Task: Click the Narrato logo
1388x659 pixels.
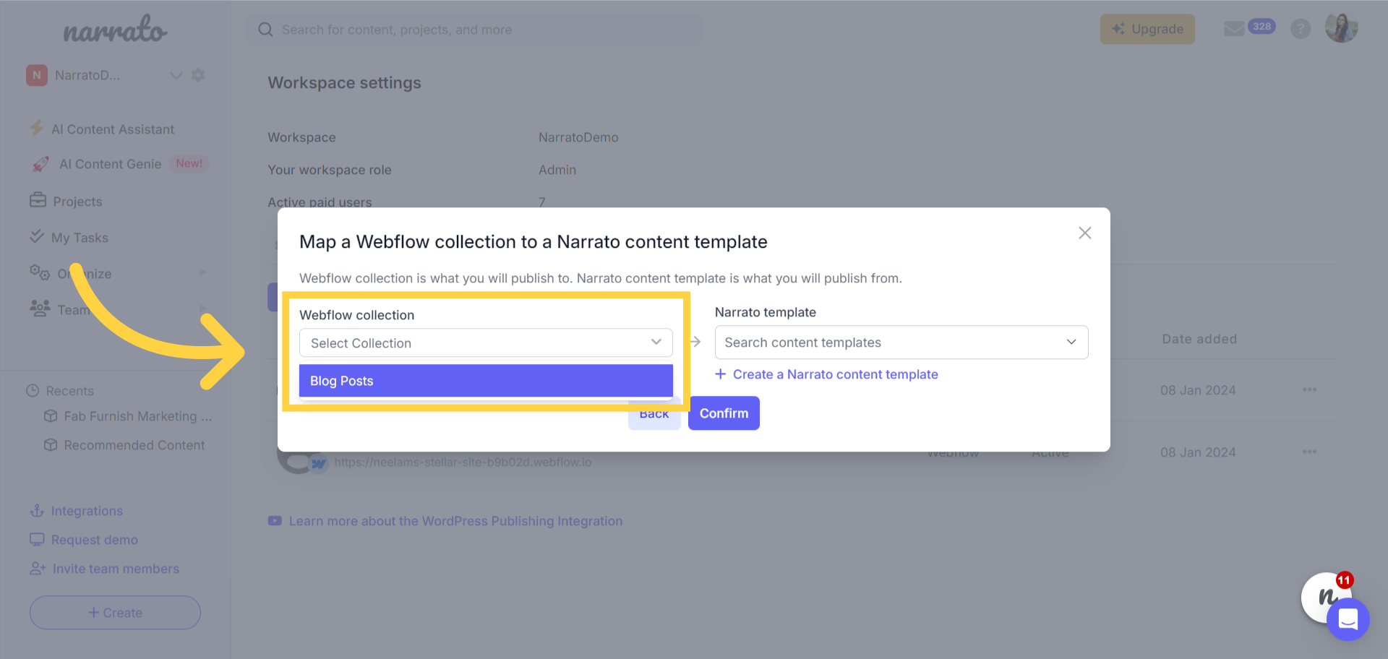Action: (115, 30)
